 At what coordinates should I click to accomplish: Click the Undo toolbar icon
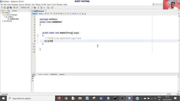(14, 8)
